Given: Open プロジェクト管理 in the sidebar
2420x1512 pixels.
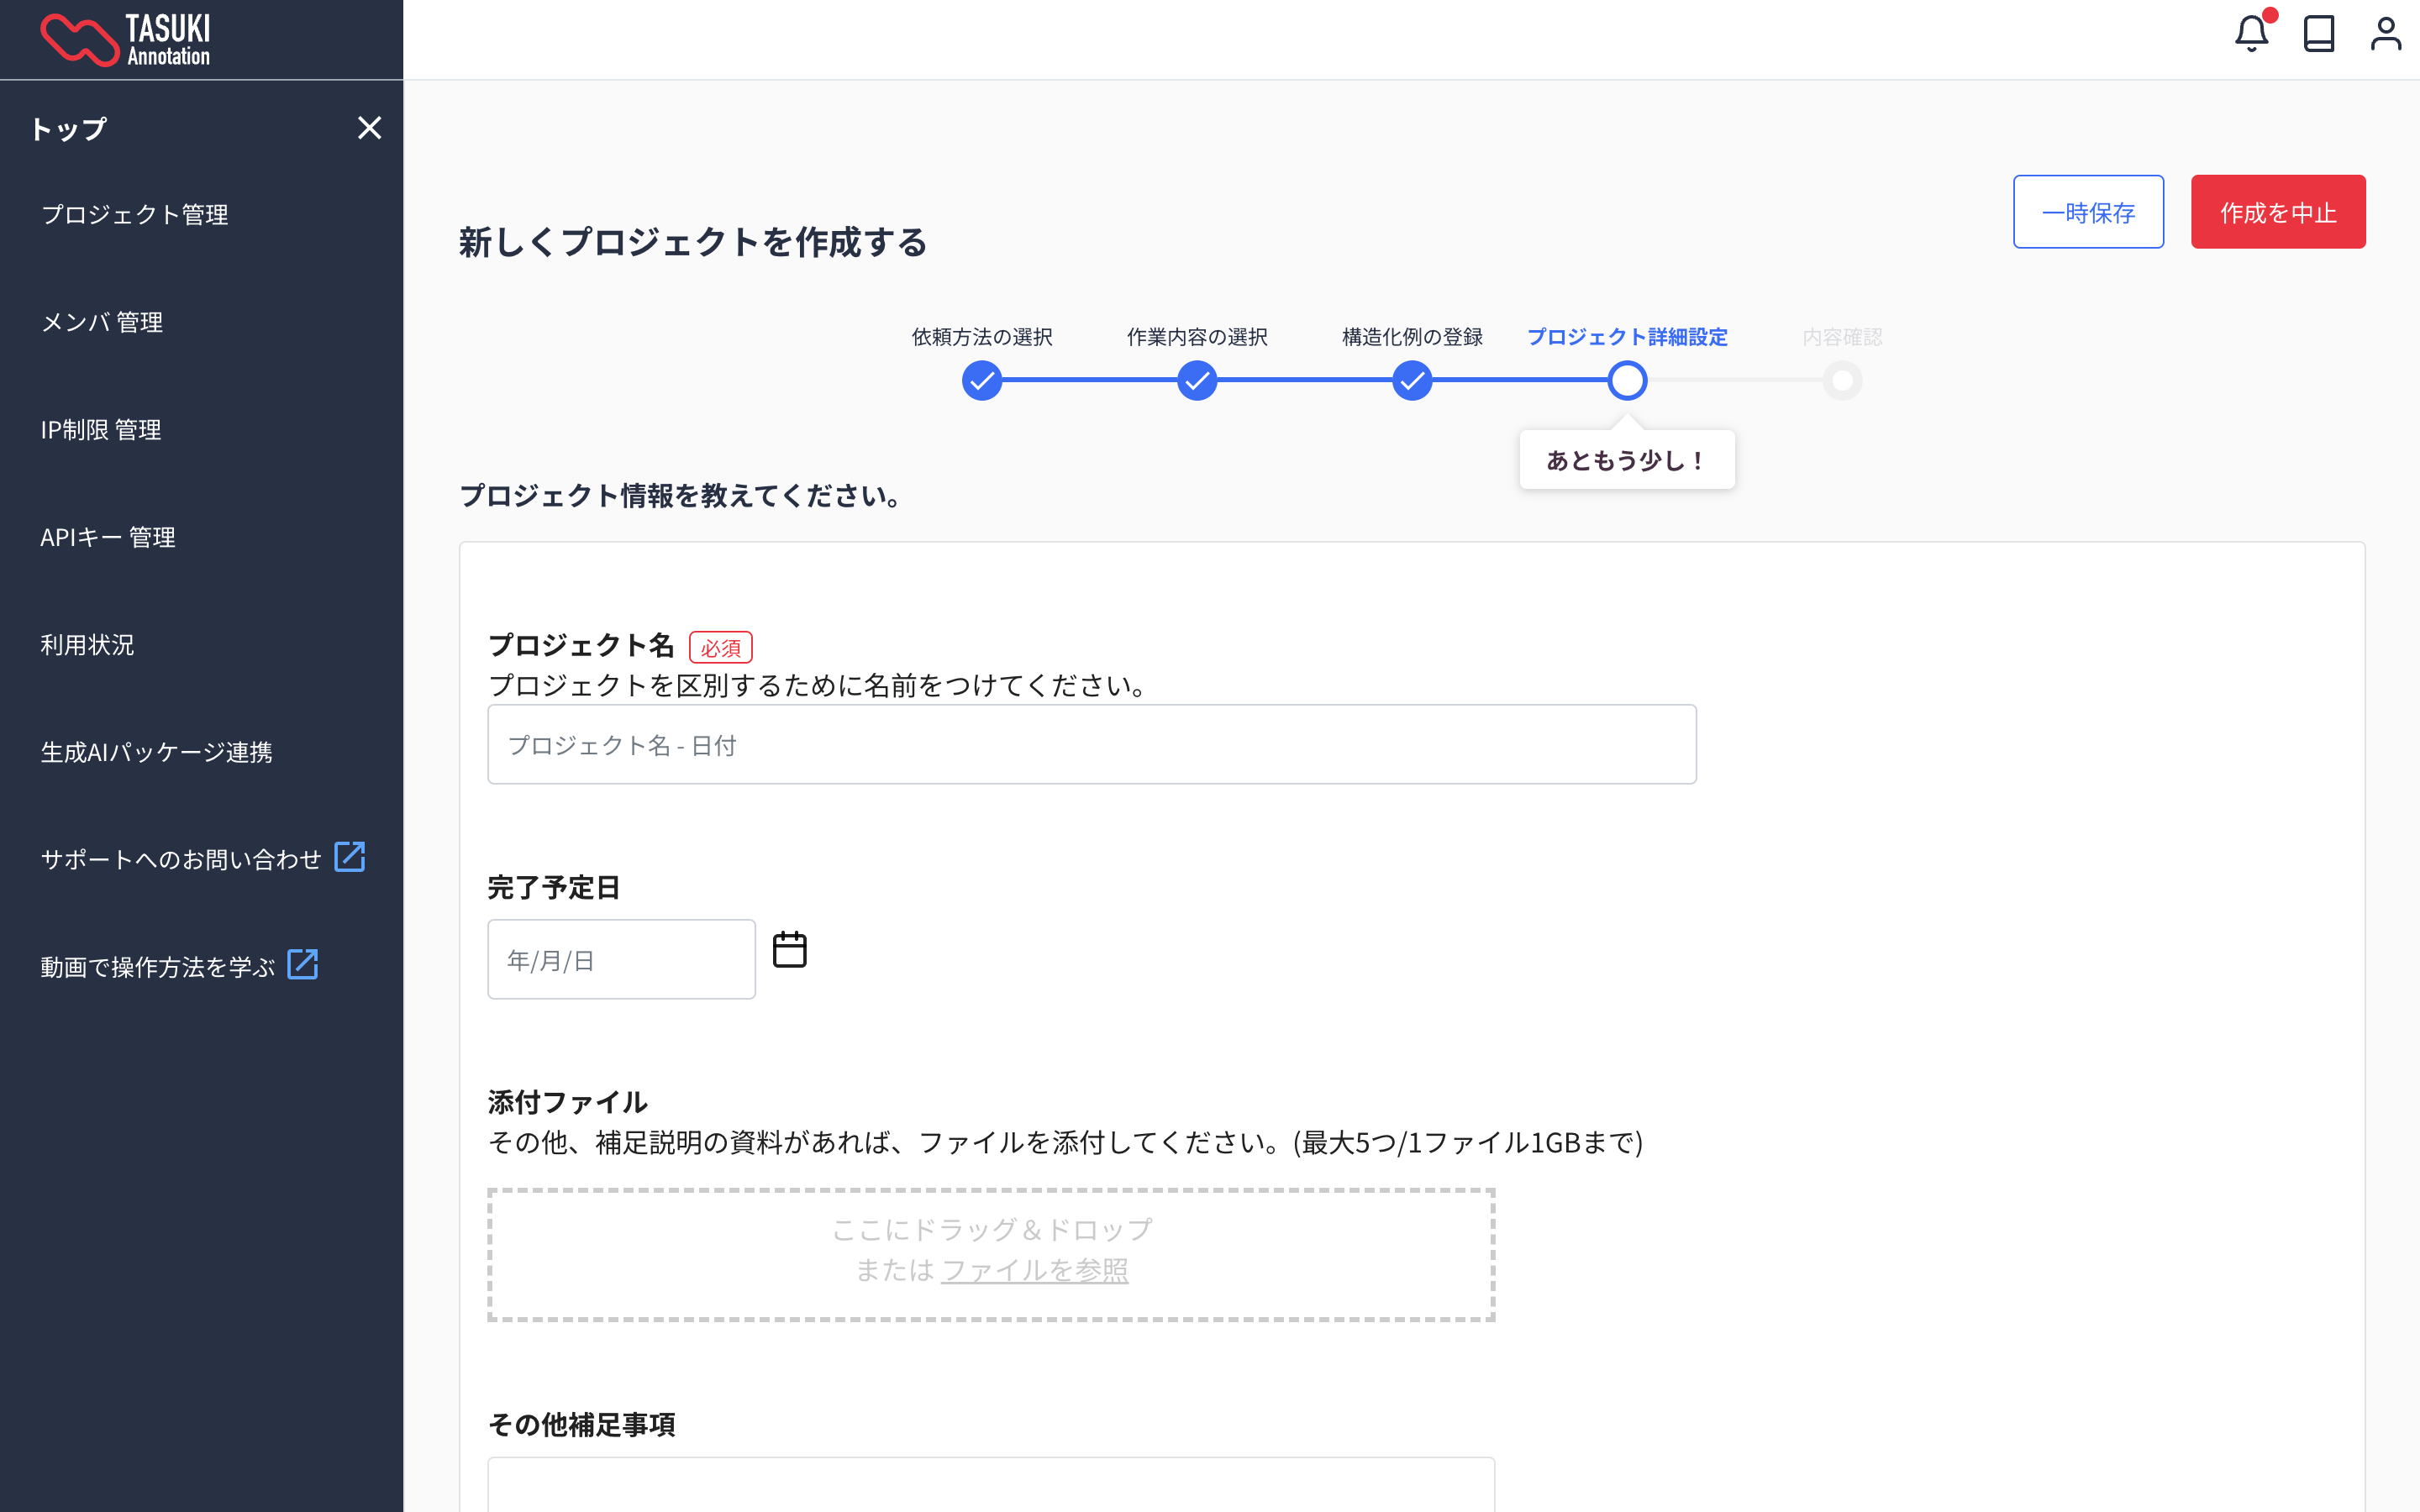Looking at the screenshot, I should pyautogui.click(x=135, y=215).
